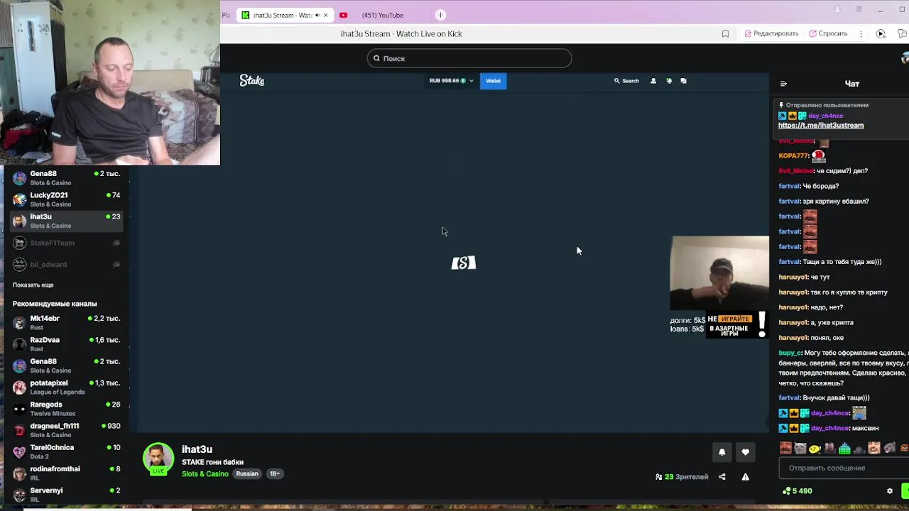Click the Рекомендуемые каналы heading

tap(55, 304)
